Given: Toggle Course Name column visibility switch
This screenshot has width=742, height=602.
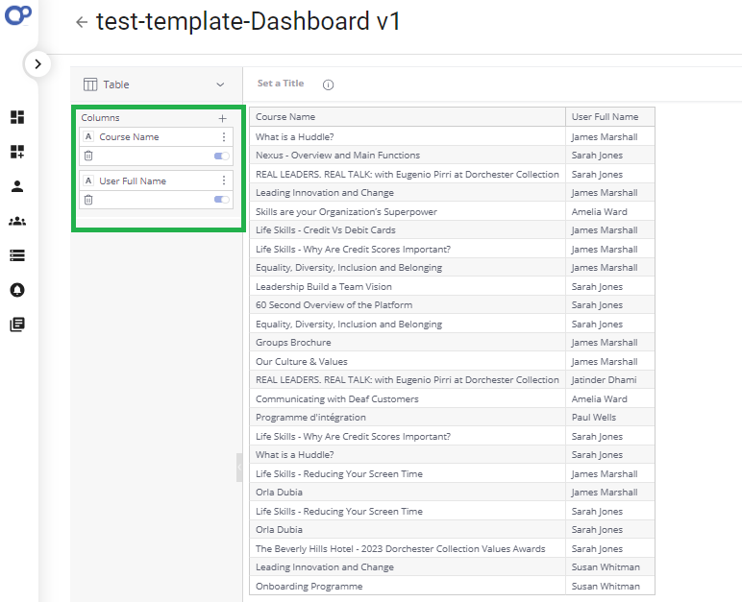Looking at the screenshot, I should pyautogui.click(x=222, y=156).
